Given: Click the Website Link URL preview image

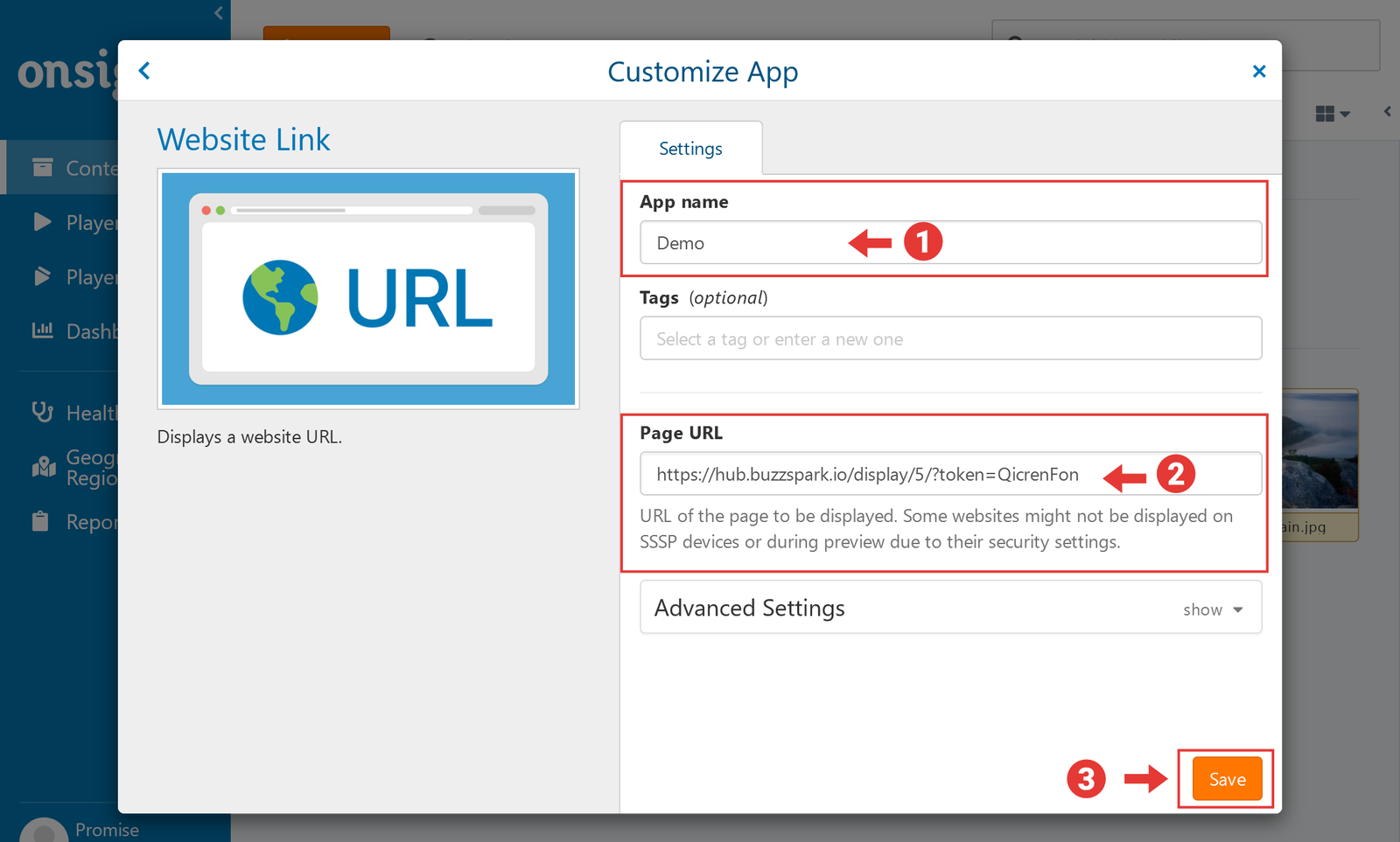Looking at the screenshot, I should tap(368, 289).
